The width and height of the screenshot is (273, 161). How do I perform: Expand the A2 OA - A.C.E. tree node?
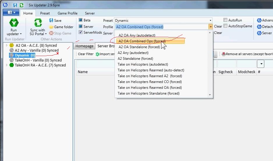(7, 45)
